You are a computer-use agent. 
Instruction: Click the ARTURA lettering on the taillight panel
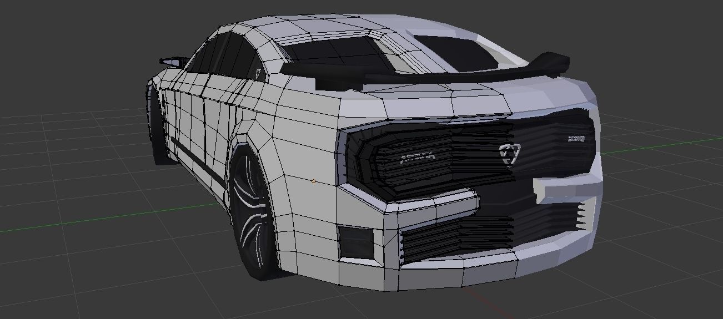(418, 158)
